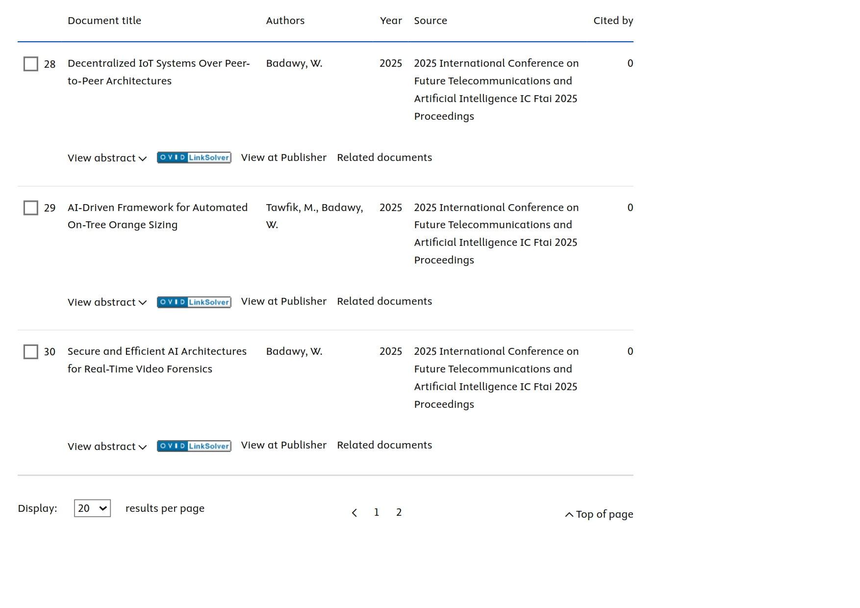Open Related documents for result 29
Viewport: 860px width, 608px height.
click(384, 301)
